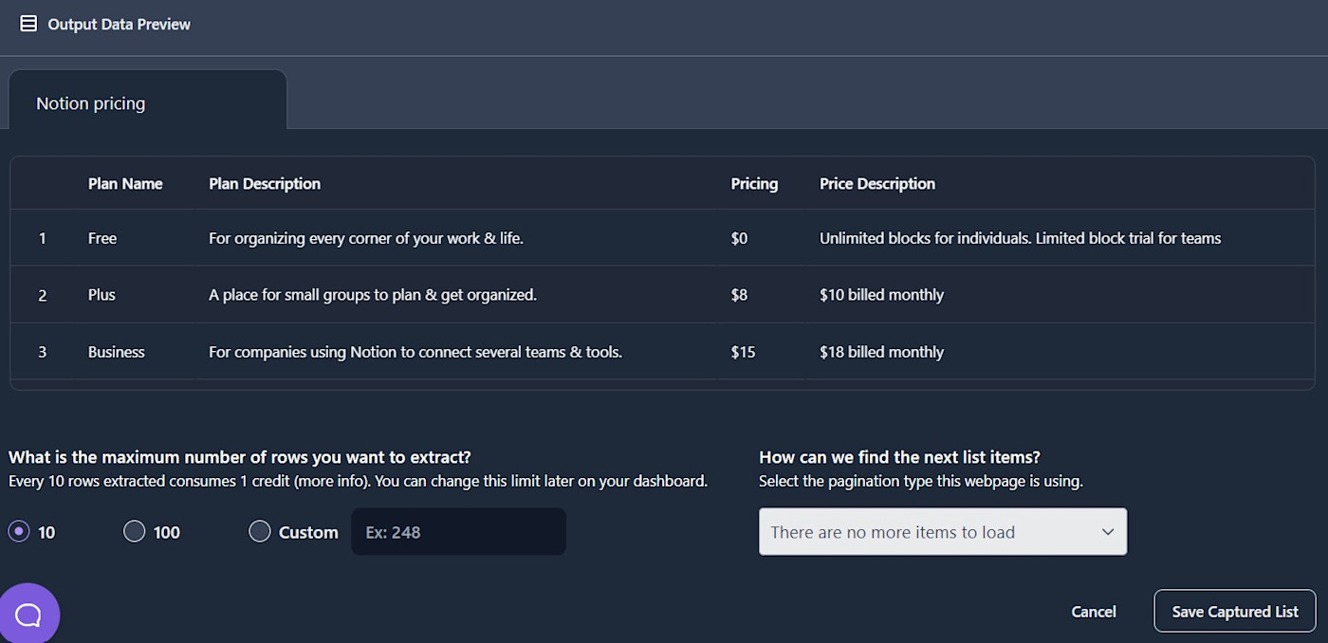Click the Output Data Preview title
Viewport: 1328px width, 643px height.
(120, 24)
